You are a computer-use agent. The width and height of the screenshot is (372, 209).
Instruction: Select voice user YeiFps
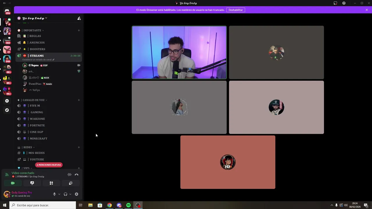point(51,90)
